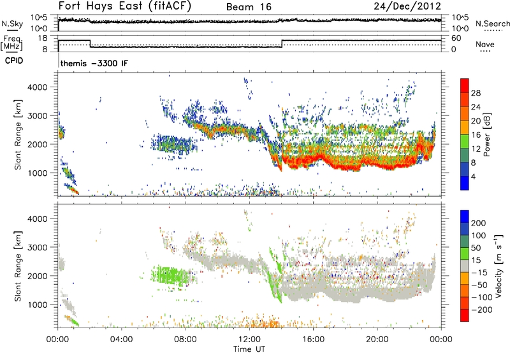
Task: Click the "4000" tick of the power panel
Action: click(x=37, y=87)
